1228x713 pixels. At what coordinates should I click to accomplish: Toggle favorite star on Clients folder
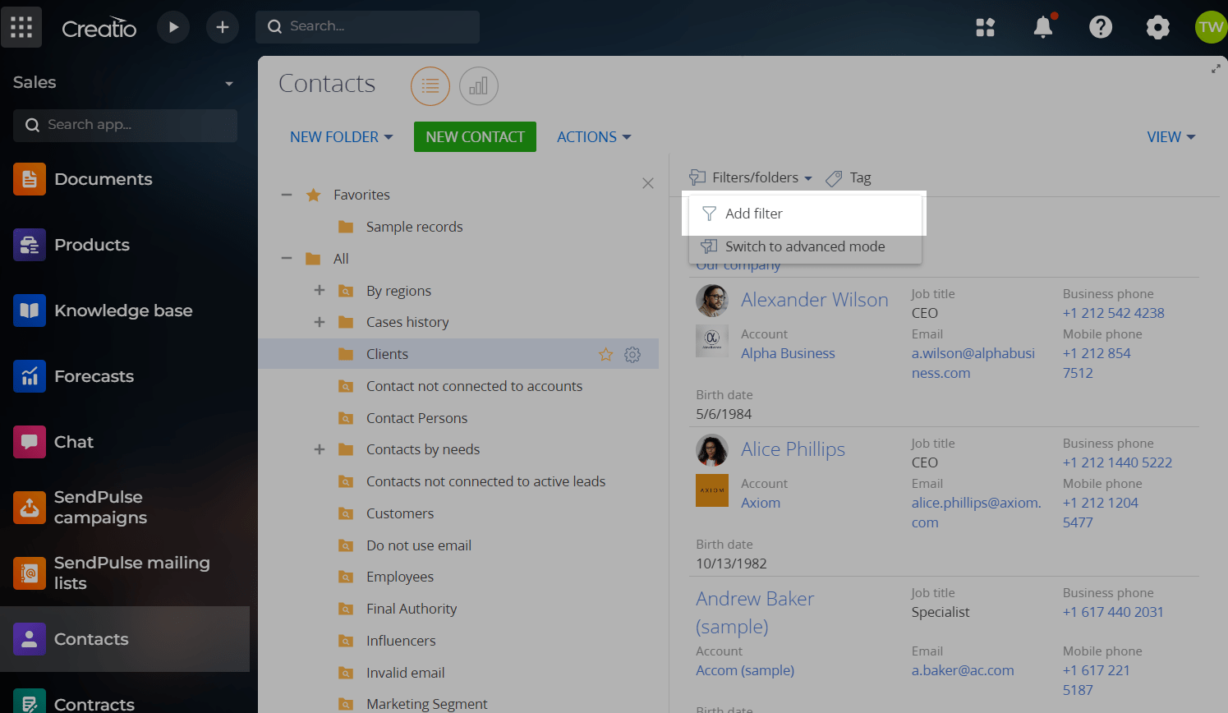[605, 354]
